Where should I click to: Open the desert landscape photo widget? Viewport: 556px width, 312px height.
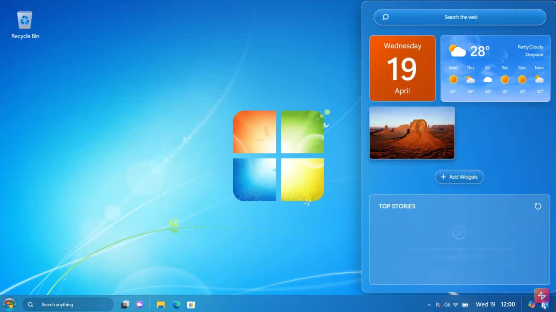point(412,133)
